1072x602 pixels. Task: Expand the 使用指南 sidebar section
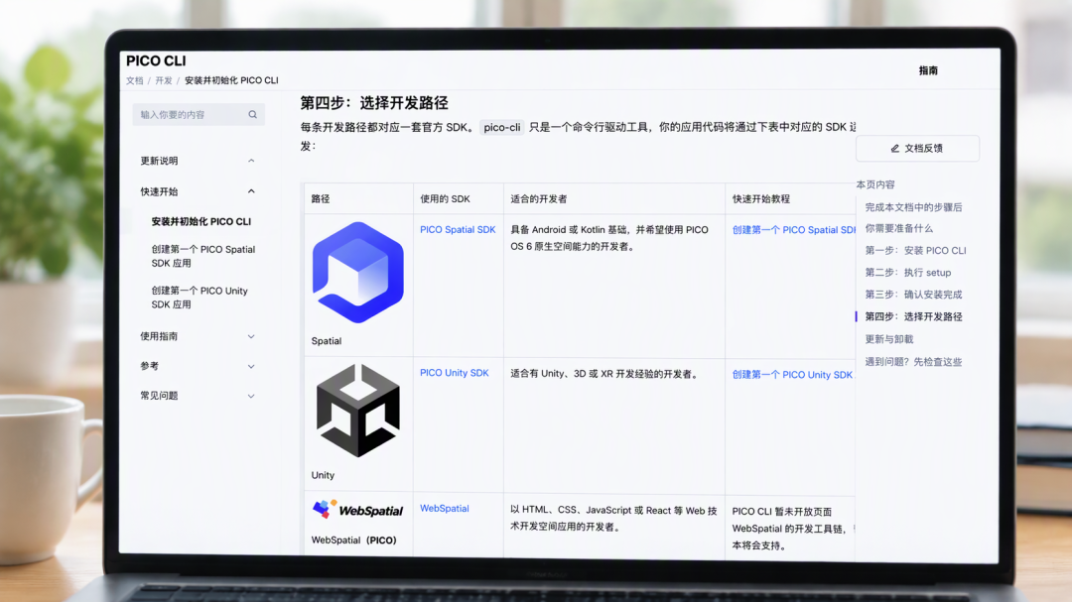click(251, 336)
